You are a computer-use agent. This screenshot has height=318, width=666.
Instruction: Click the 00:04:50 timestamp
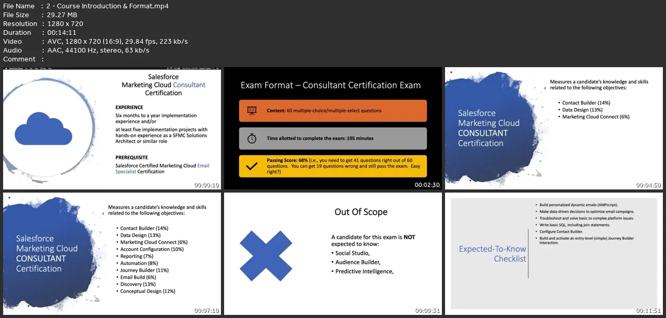click(x=649, y=185)
